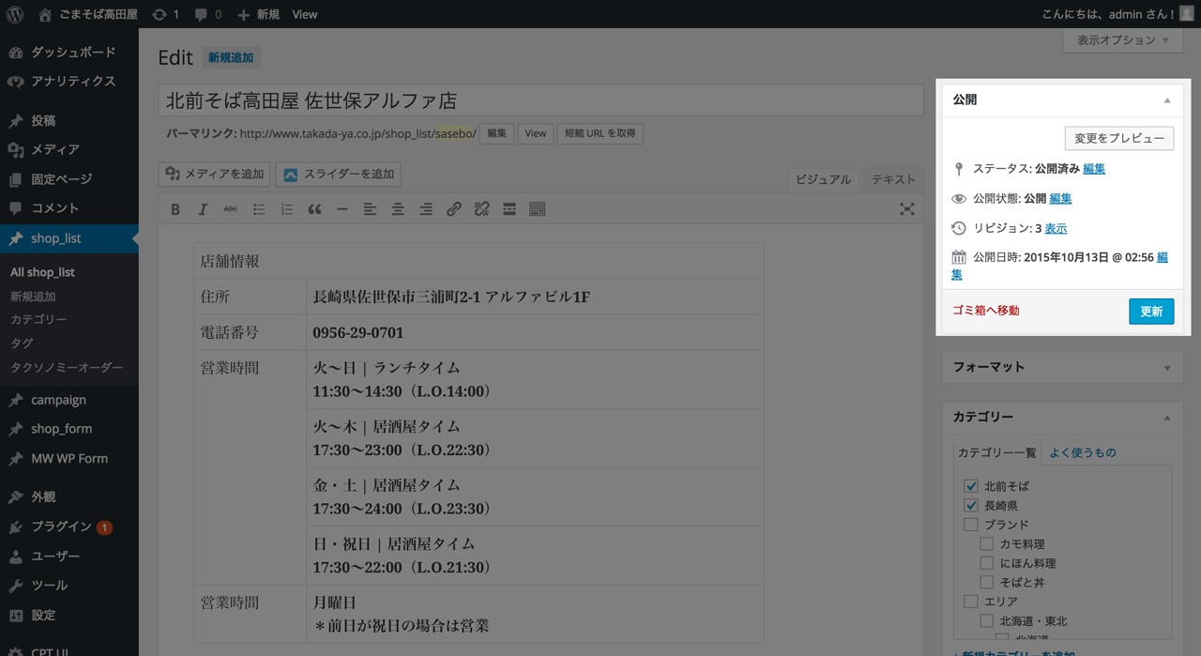Click メディアを追加 button
Viewport: 1201px width, 656px height.
pyautogui.click(x=215, y=174)
